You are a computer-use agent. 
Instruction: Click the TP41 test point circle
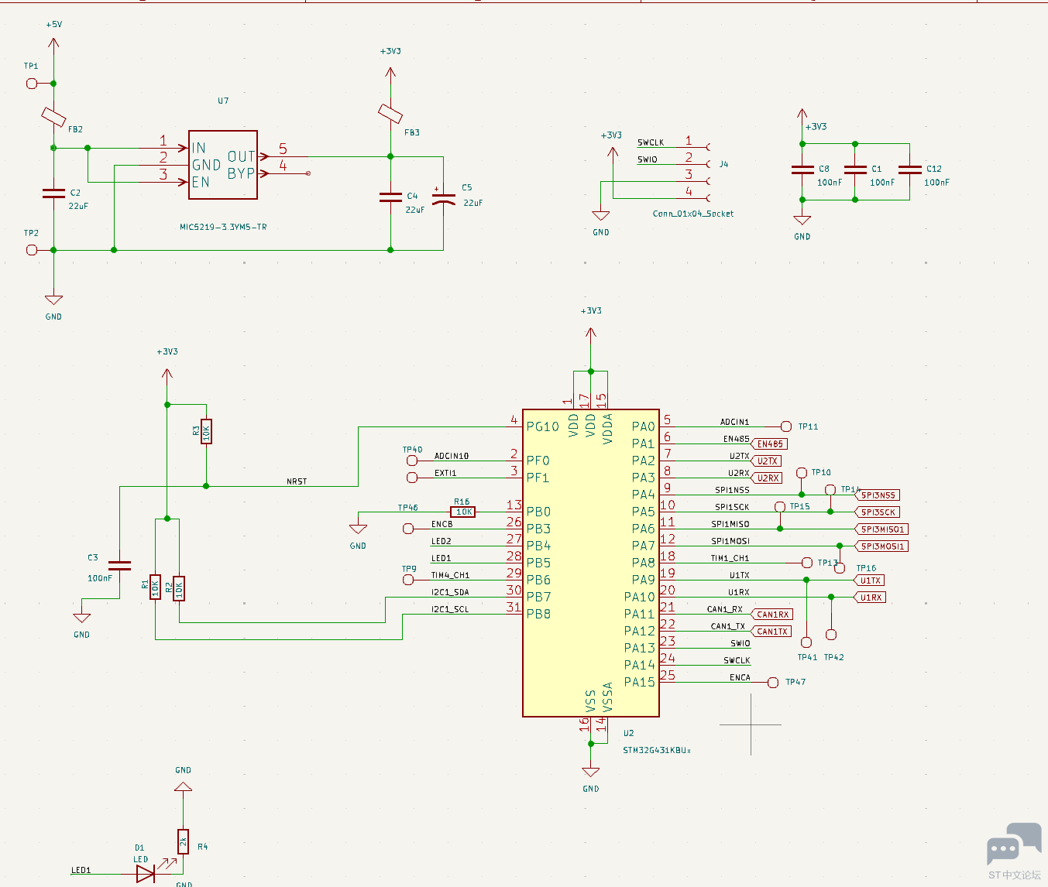(806, 642)
